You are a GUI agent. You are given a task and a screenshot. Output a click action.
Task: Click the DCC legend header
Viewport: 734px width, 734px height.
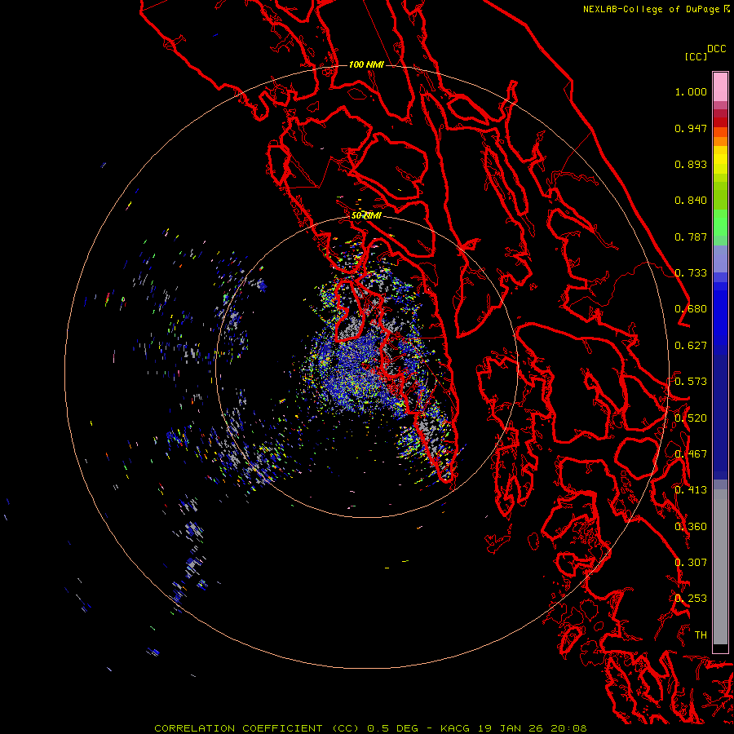(716, 49)
